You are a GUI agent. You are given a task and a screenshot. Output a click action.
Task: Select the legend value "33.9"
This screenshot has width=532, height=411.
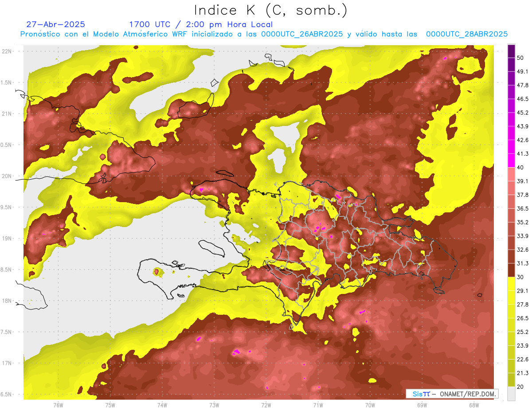(523, 236)
